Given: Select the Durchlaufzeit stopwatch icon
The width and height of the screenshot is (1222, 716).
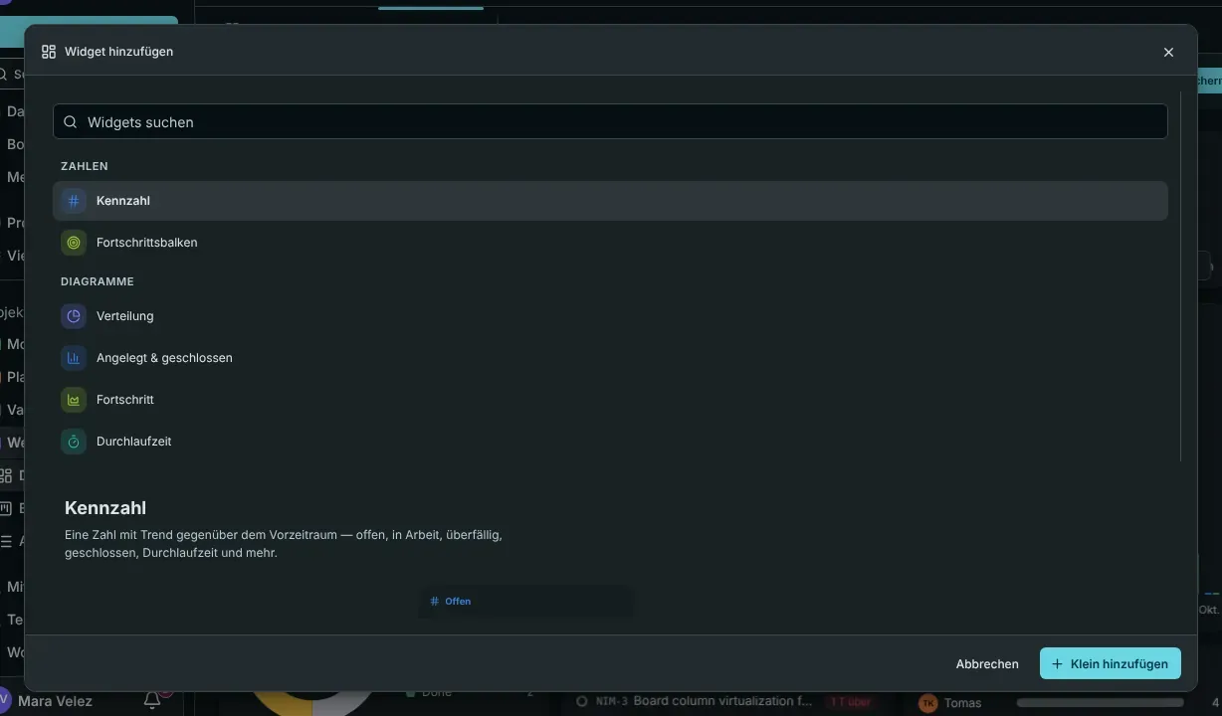Looking at the screenshot, I should coord(74,442).
